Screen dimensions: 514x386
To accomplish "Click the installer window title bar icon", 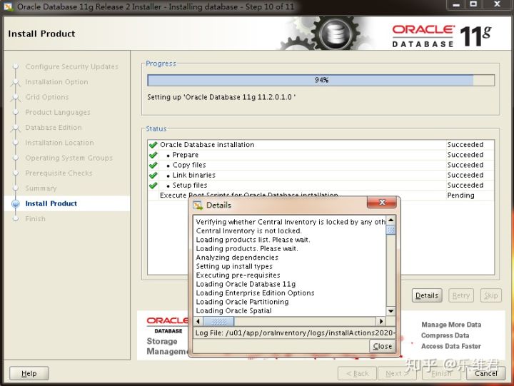I will [x=9, y=6].
